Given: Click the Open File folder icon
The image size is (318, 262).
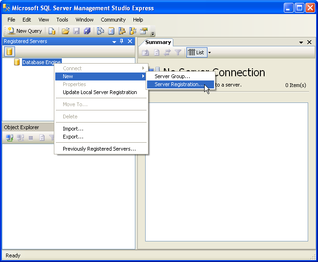Looking at the screenshot, I should (66, 31).
